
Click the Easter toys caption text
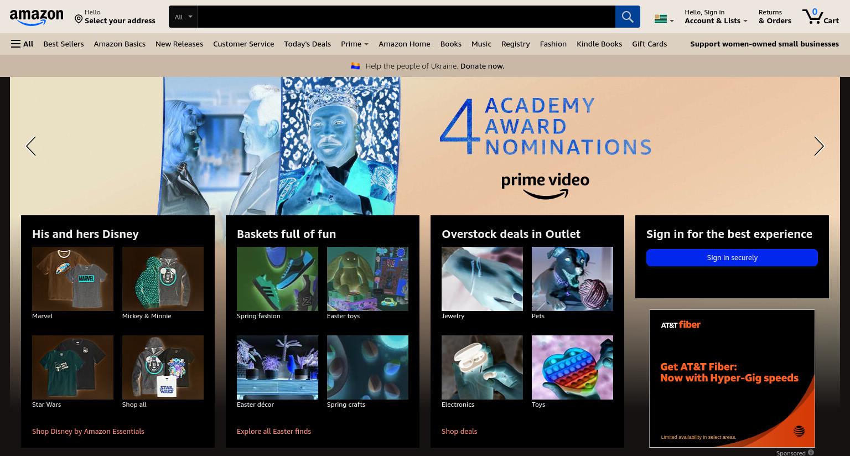[343, 316]
